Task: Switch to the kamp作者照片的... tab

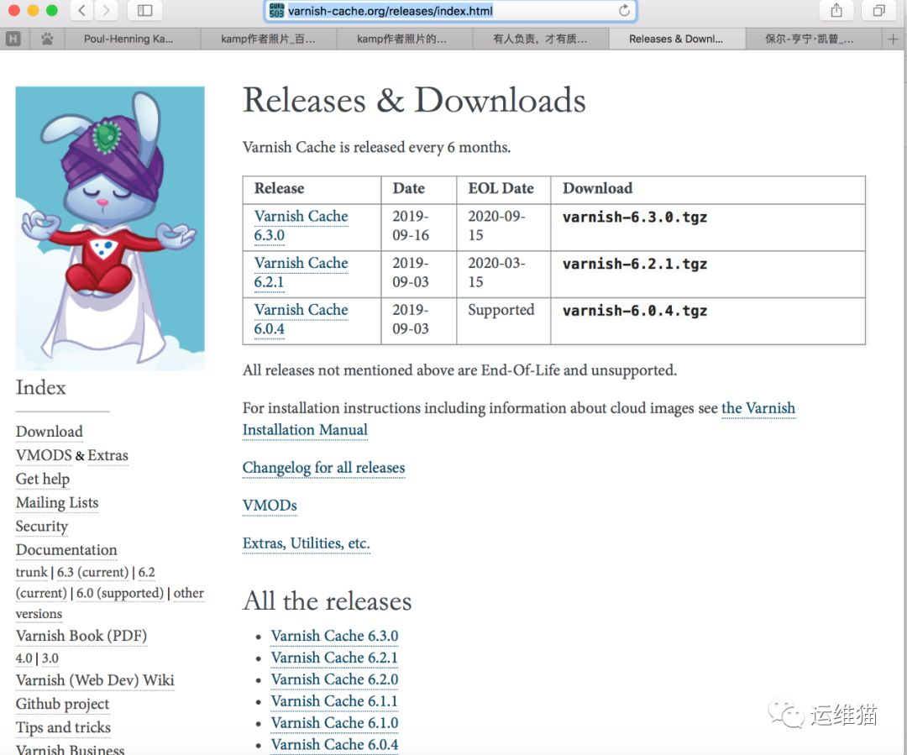Action: [402, 39]
